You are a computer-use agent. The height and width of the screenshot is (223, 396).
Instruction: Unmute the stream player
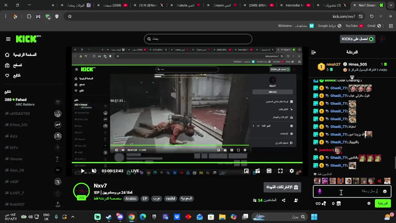pyautogui.click(x=94, y=171)
